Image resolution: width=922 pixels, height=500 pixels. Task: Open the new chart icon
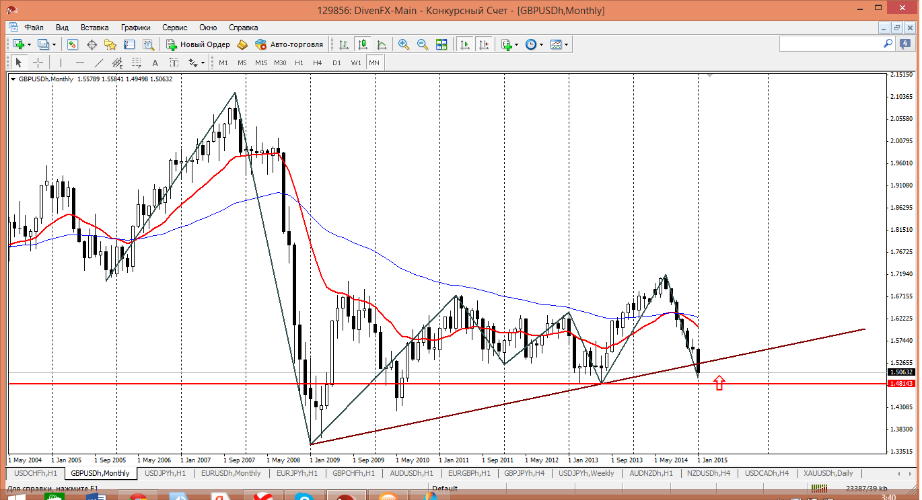[x=18, y=44]
